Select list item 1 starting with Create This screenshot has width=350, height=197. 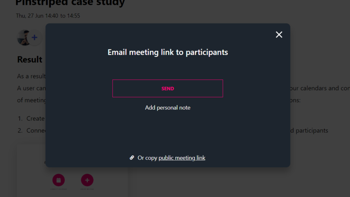point(31,118)
